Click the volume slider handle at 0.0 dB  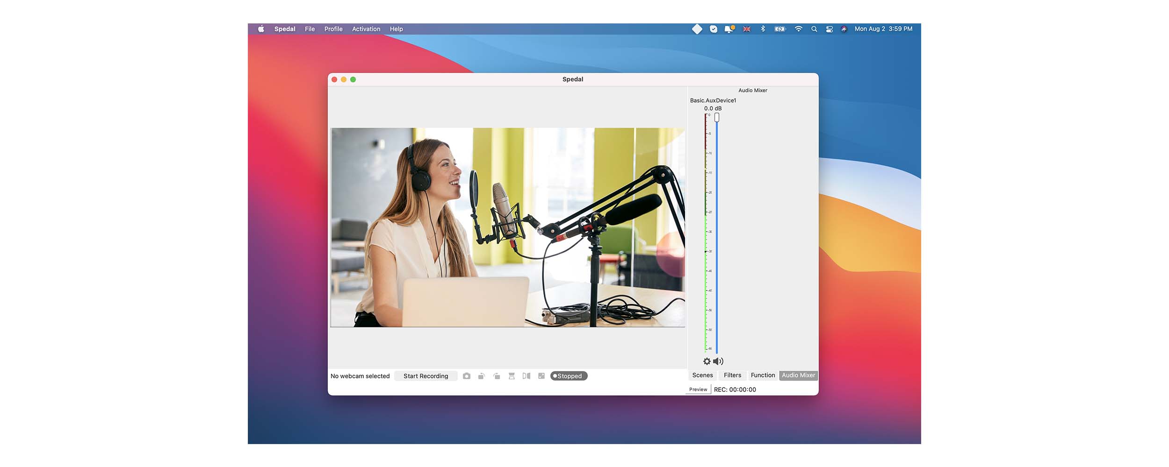[717, 118]
